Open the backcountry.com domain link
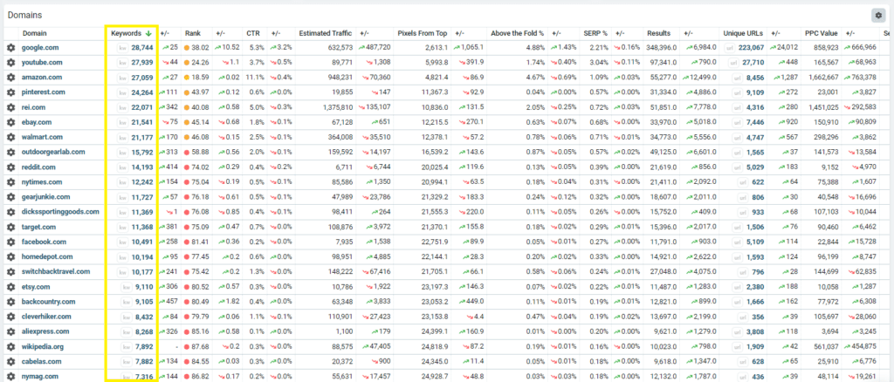This screenshot has width=894, height=382. (x=47, y=302)
